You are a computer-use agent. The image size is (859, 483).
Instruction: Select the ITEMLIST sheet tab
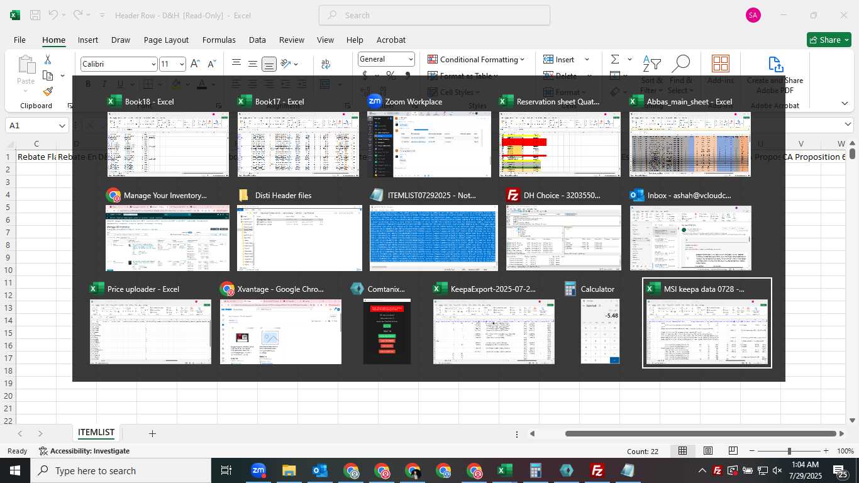point(96,433)
